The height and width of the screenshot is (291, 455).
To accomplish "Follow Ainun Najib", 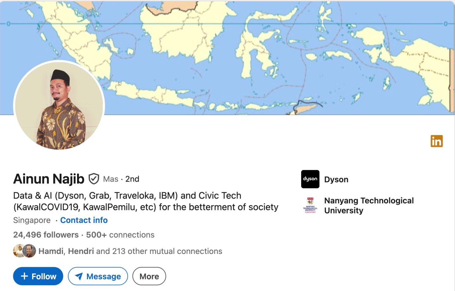I will coord(38,276).
